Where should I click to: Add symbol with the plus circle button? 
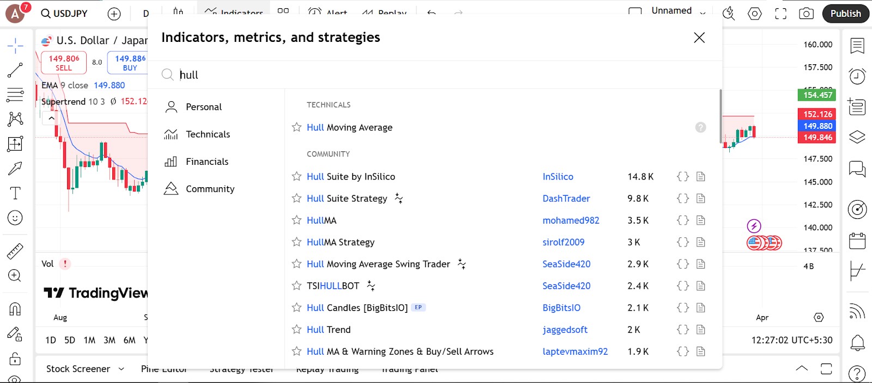pyautogui.click(x=114, y=14)
